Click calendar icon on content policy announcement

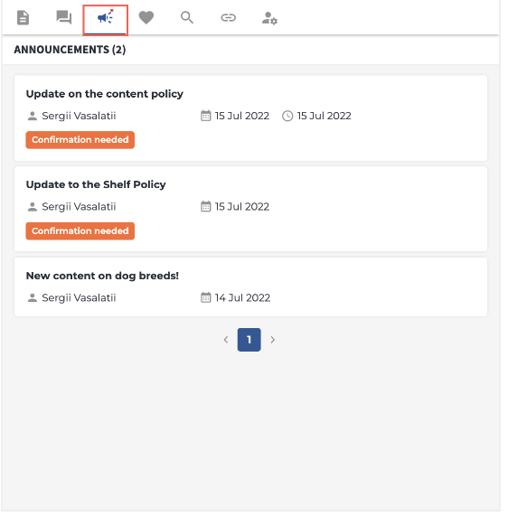pos(206,116)
